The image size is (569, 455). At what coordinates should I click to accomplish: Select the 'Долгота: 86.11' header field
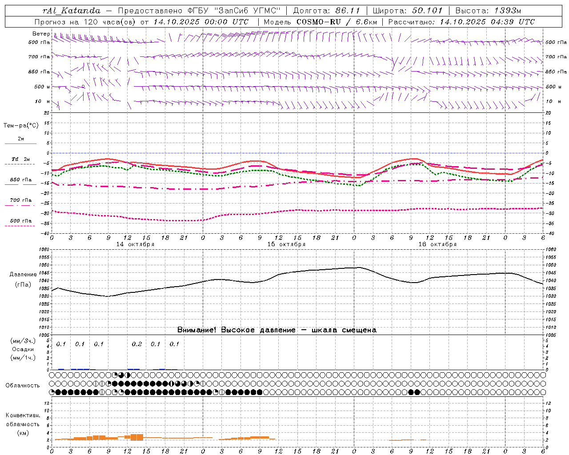point(327,11)
